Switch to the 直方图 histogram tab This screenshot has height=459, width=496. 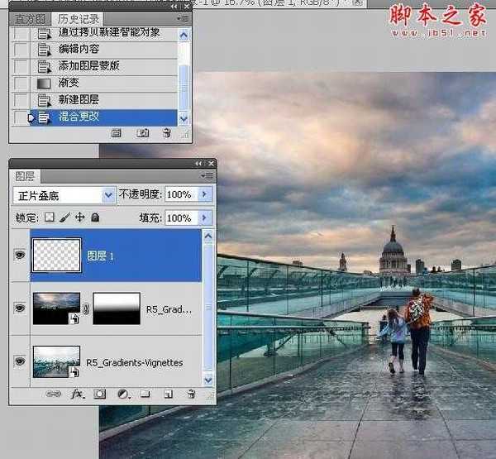31,18
